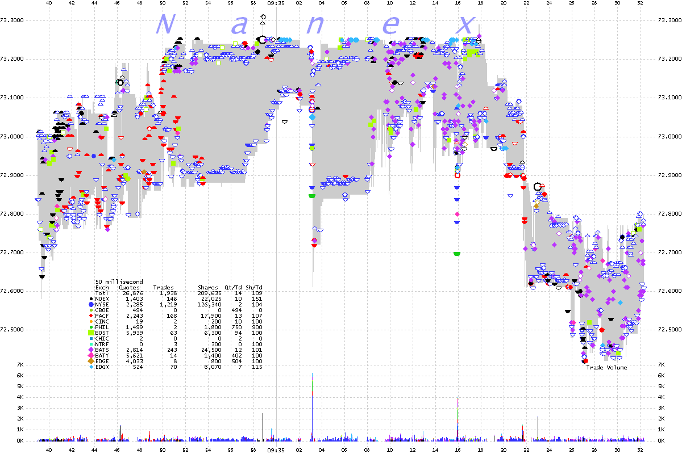Select the Exch column header

click(101, 287)
